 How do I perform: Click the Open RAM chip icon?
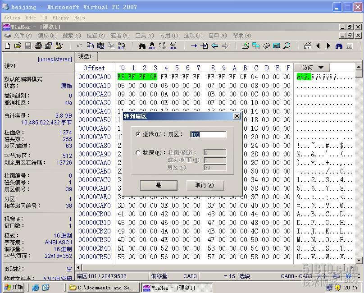266,46
